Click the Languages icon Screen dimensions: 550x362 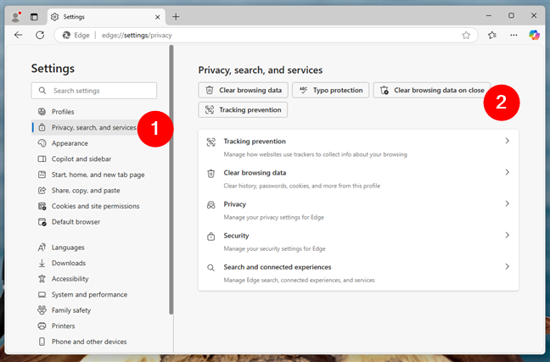(42, 248)
